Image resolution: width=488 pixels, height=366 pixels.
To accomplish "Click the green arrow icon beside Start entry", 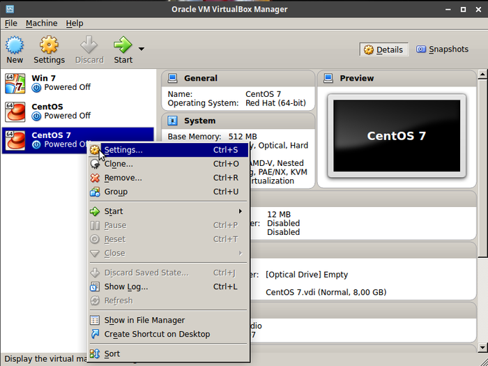I will click(95, 211).
